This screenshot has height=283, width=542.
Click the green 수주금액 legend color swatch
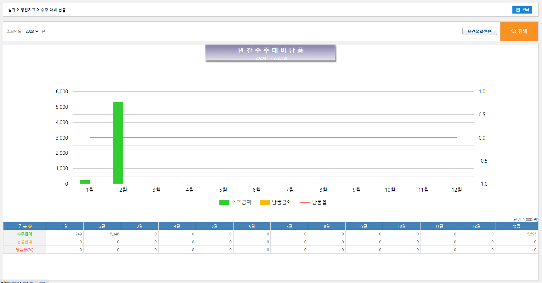coord(224,202)
